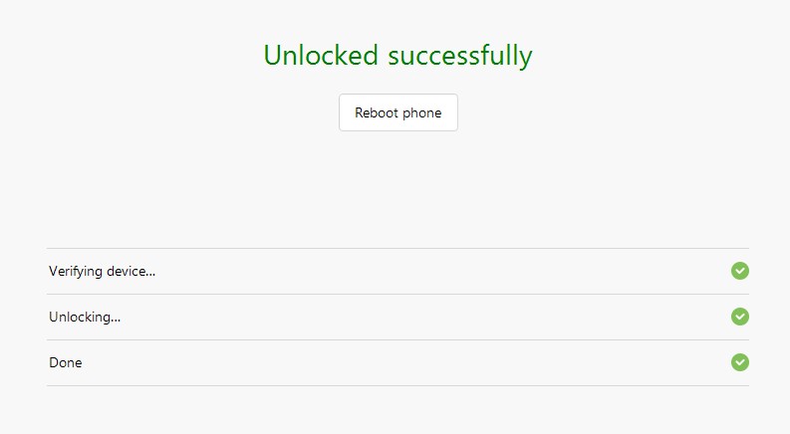Screen dimensions: 790x434
Task: Select the Verifying device... step label
Action: point(102,272)
